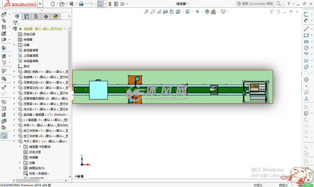The image size is (314, 187).
Task: Toggle the Hide/Show Items eye icon
Action: (197, 12)
